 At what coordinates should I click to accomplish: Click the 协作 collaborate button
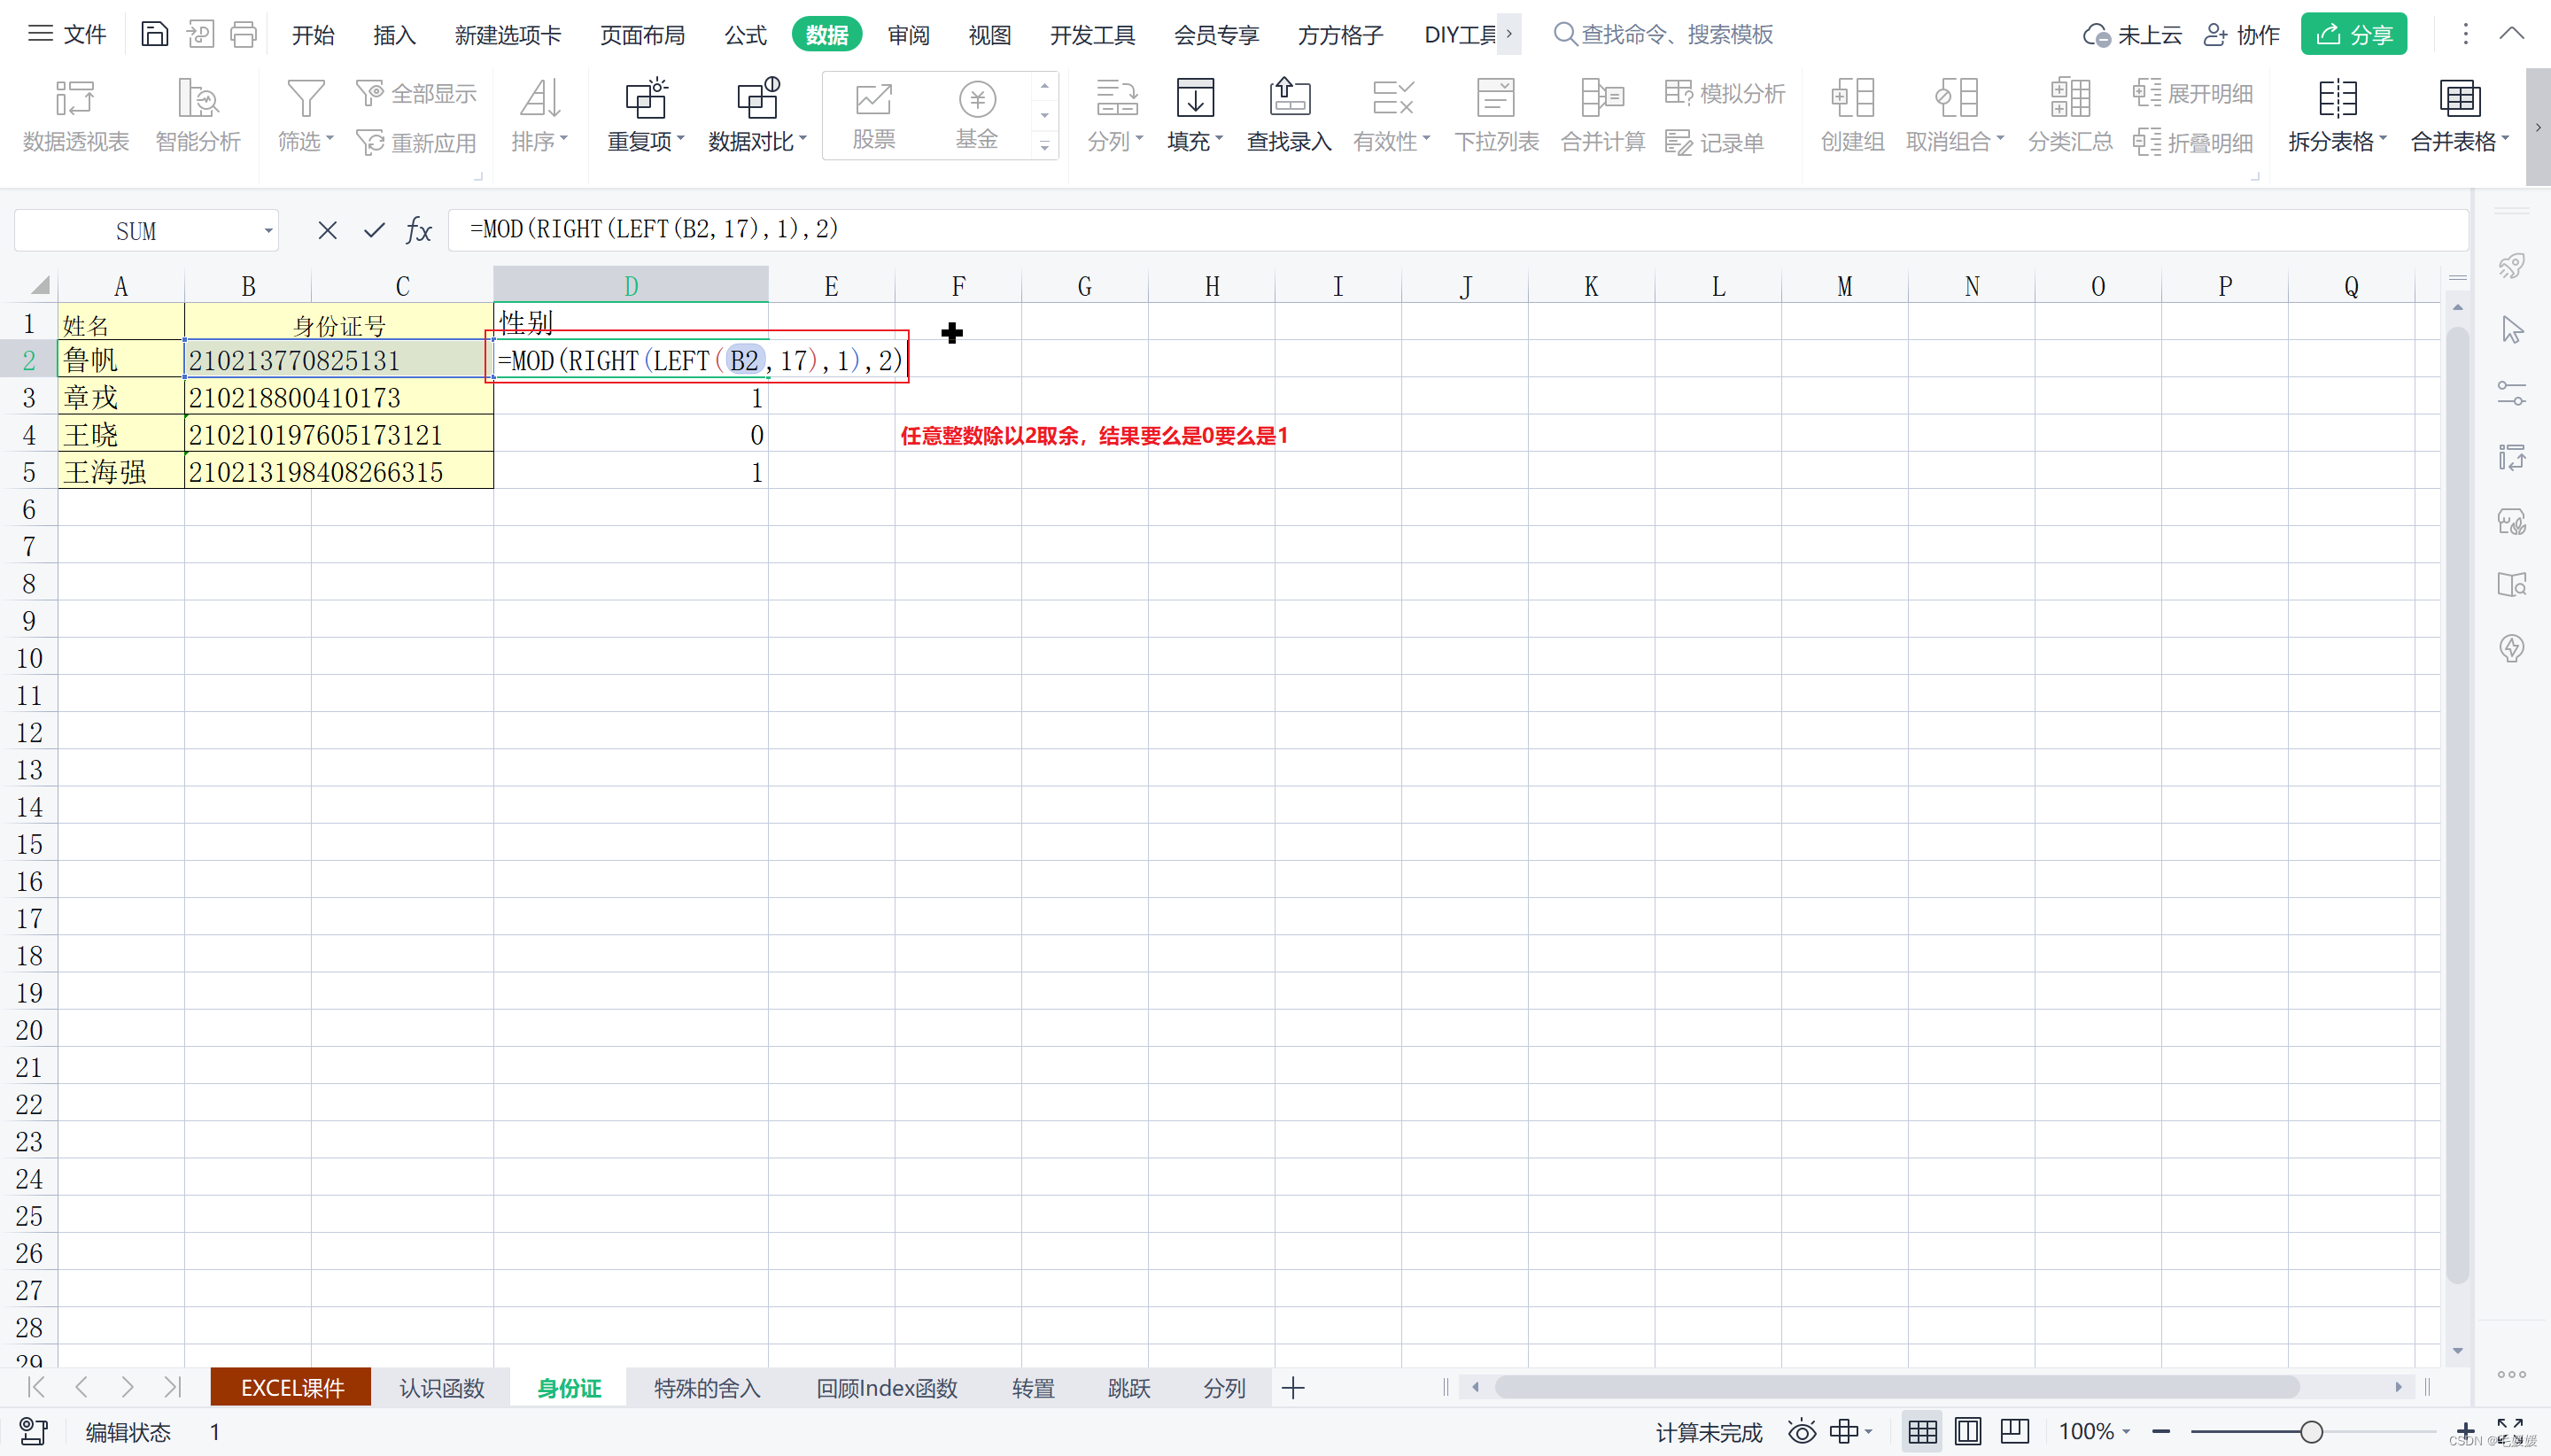coord(2241,35)
